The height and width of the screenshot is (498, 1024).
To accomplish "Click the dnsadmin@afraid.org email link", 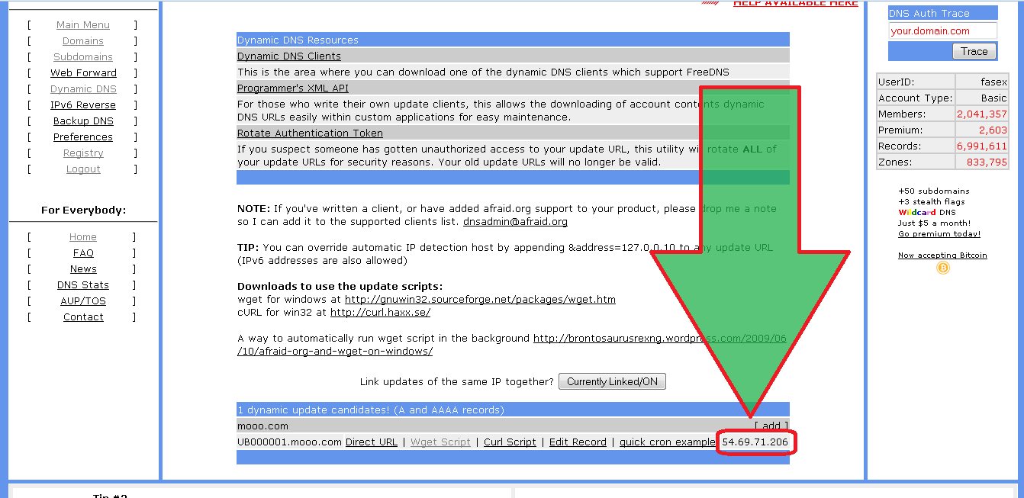I will [515, 222].
